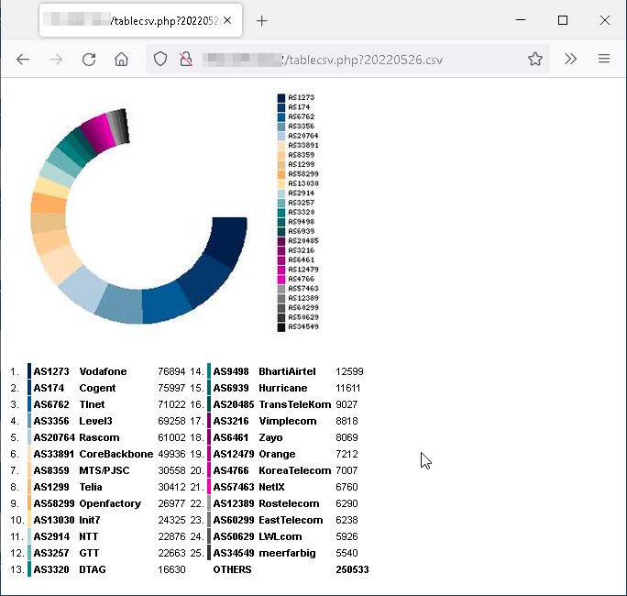Select legend label AS2914
The height and width of the screenshot is (596, 627).
(301, 193)
